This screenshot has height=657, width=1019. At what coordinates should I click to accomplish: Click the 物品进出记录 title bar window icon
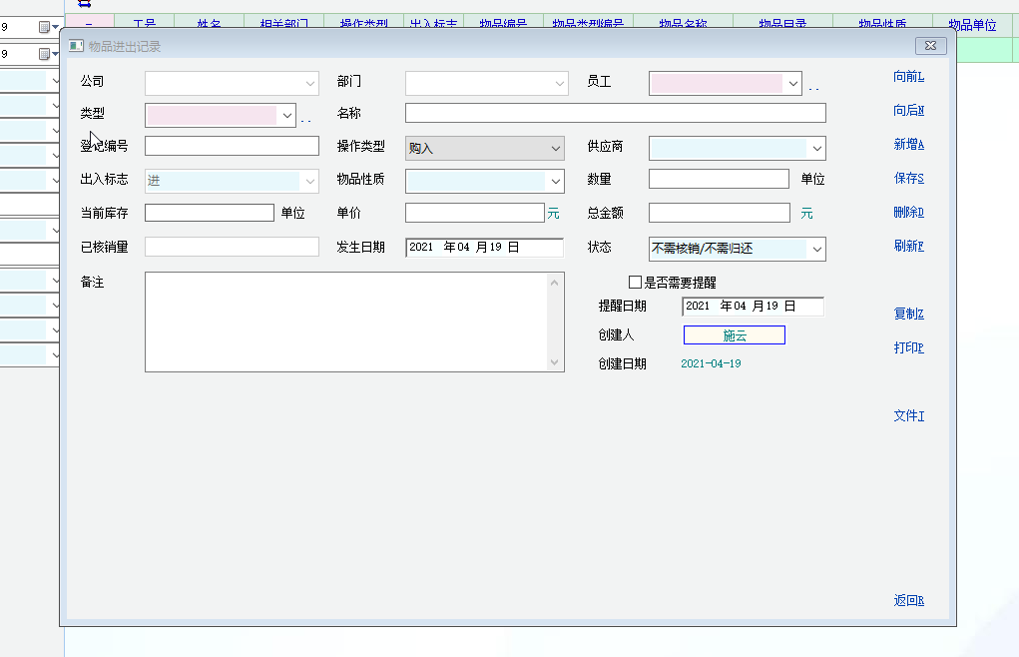pos(77,47)
